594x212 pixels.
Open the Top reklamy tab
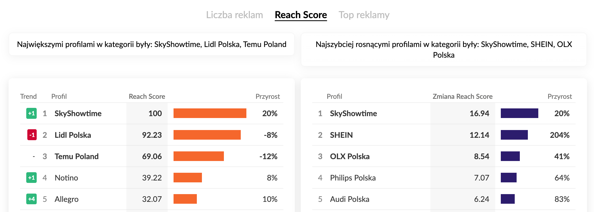[364, 15]
